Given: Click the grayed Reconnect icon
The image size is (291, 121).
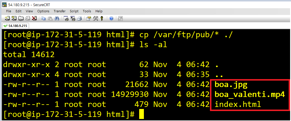Looking at the screenshot, I should [x=28, y=18].
